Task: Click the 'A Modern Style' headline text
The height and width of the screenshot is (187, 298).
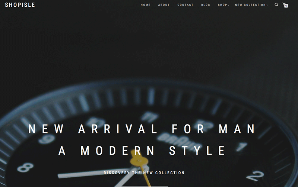Action: click(142, 151)
